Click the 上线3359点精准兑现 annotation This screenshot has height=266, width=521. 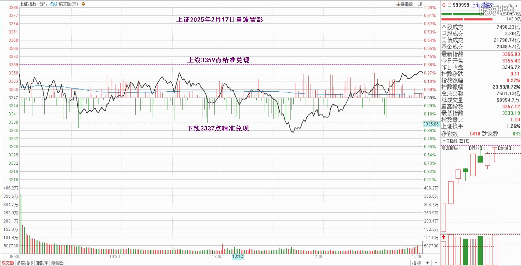coord(218,60)
